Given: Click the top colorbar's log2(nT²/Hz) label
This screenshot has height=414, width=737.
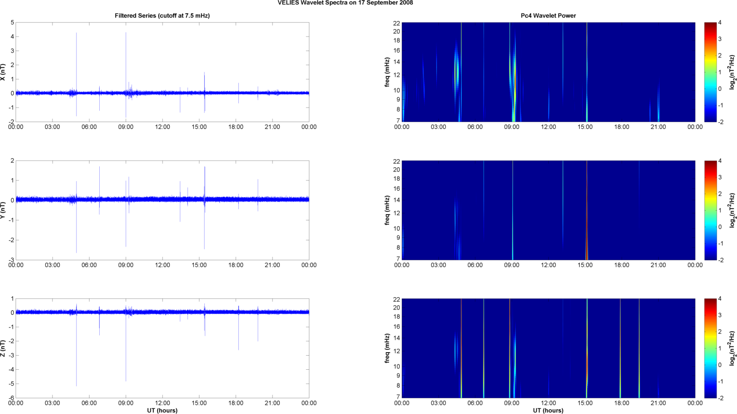Looking at the screenshot, I should click(x=732, y=72).
